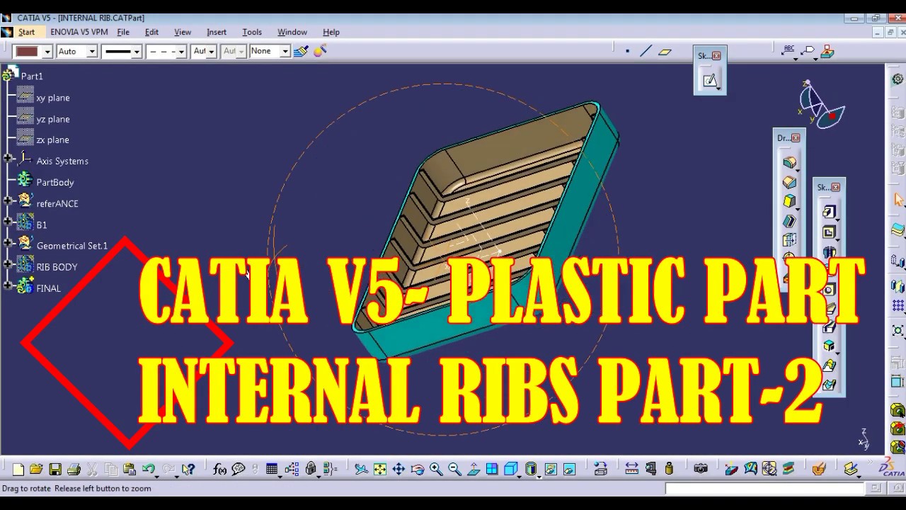Zoom In with magnifier plus icon
The image size is (906, 510).
tap(435, 469)
